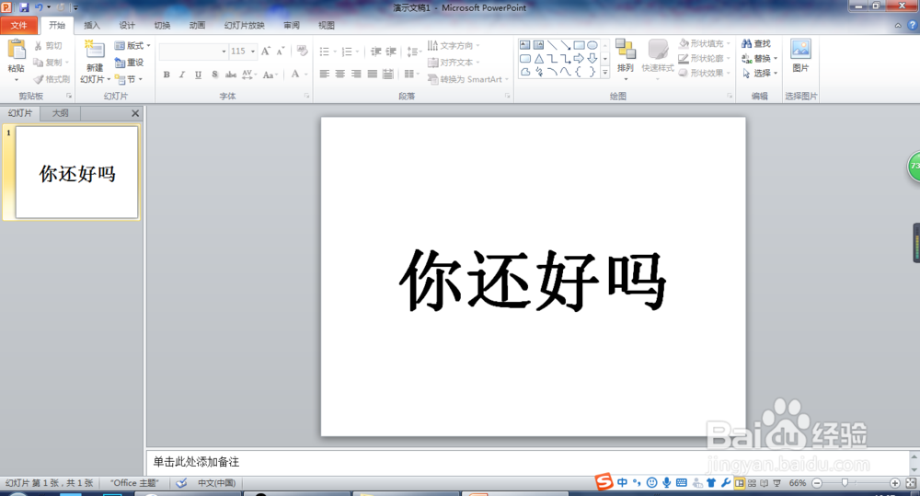Expand the font size 115 dropdown
The width and height of the screenshot is (920, 496).
(253, 51)
